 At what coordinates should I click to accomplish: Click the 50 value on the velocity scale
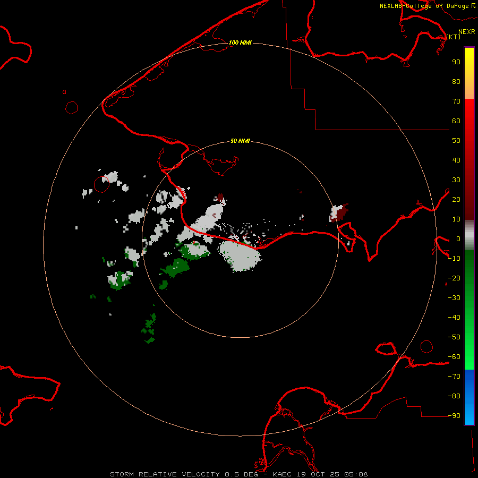point(456,141)
